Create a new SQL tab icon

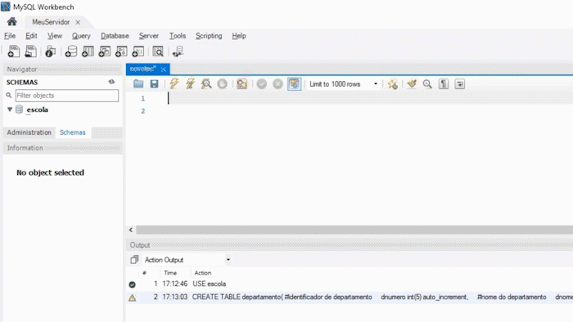(x=14, y=51)
